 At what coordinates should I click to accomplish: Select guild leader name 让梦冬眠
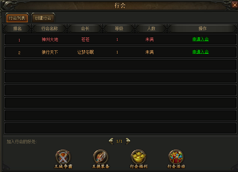[x=86, y=52]
